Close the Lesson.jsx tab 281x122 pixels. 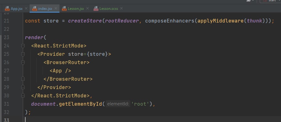point(88,8)
